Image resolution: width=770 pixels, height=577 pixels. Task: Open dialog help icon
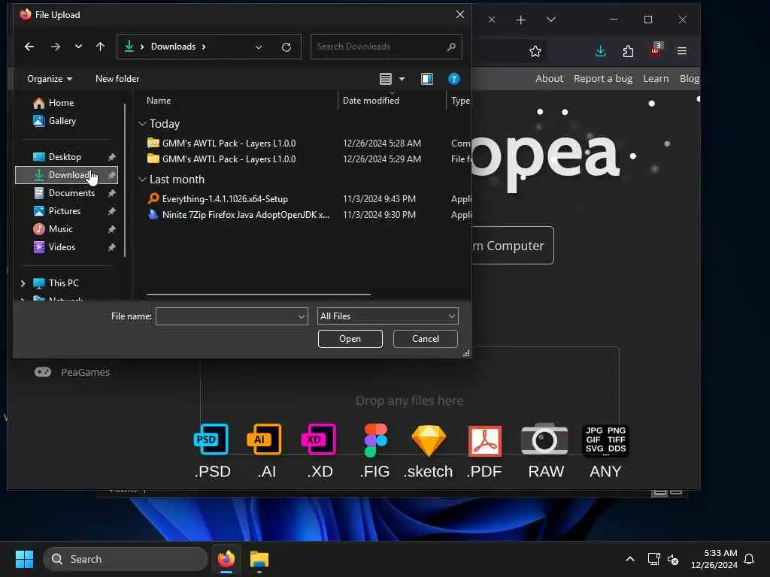(453, 79)
